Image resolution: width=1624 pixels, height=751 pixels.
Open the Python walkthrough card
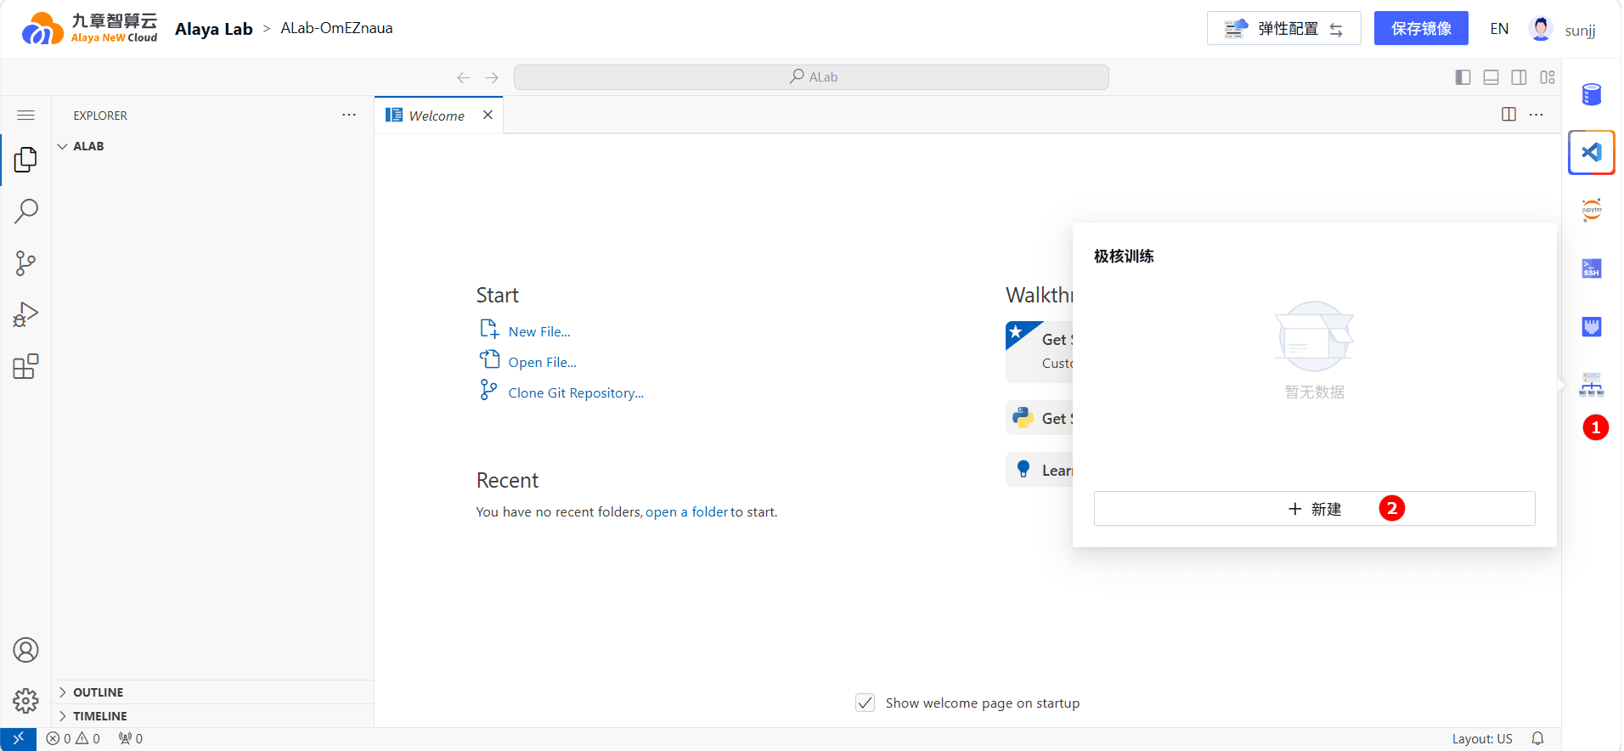[1040, 418]
